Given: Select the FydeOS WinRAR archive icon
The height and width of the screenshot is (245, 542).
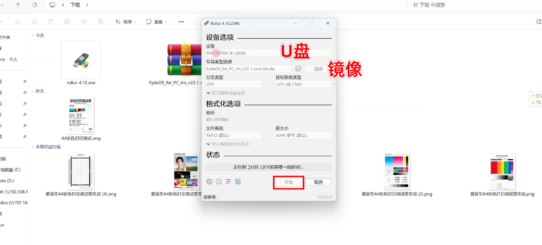Looking at the screenshot, I should pyautogui.click(x=184, y=60).
